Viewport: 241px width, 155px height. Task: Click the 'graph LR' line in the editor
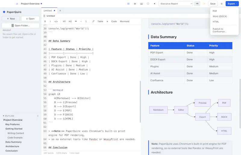pos(54,94)
